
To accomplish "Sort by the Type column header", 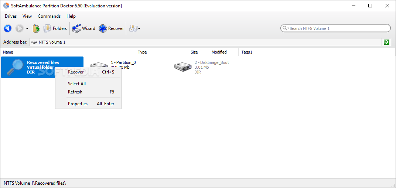I will [x=154, y=52].
